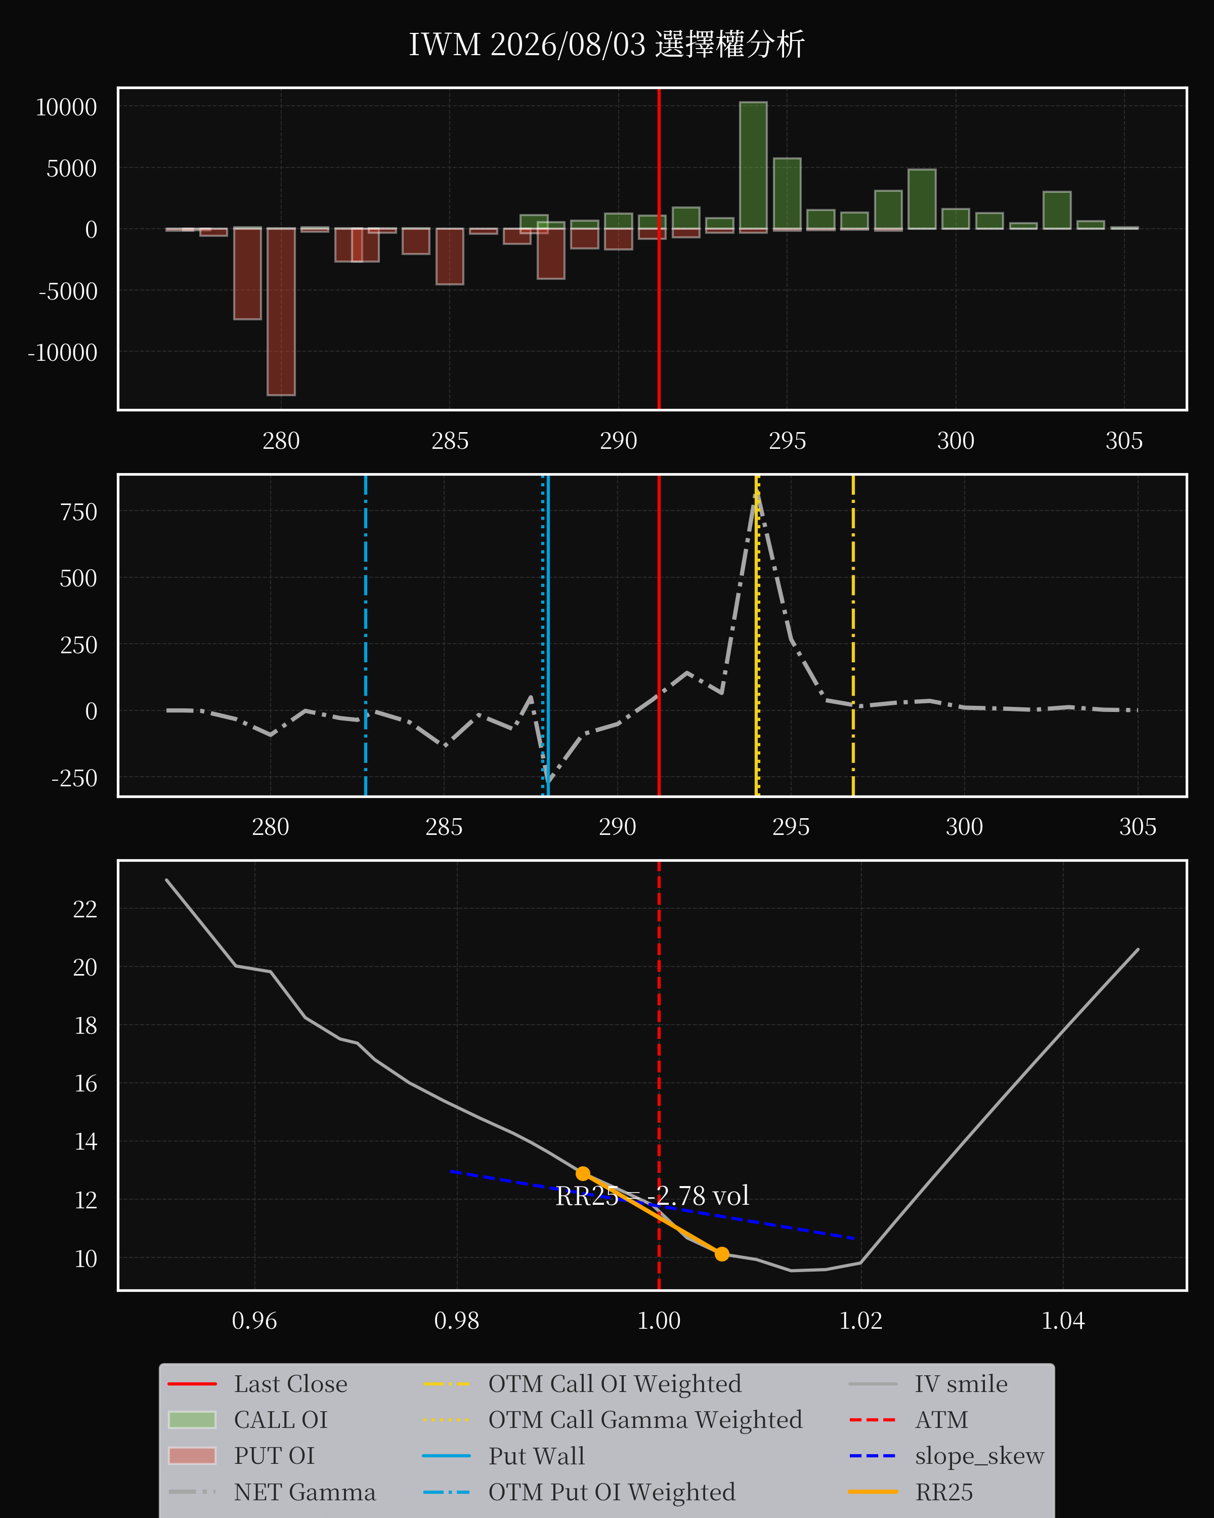This screenshot has height=1518, width=1214.
Task: Click the PUT OI red legend swatch
Action: pos(192,1455)
